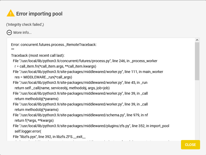206x155 pixels.
Task: Click the worker.py line 45 _run entry
Action: pyautogui.click(x=80, y=83)
